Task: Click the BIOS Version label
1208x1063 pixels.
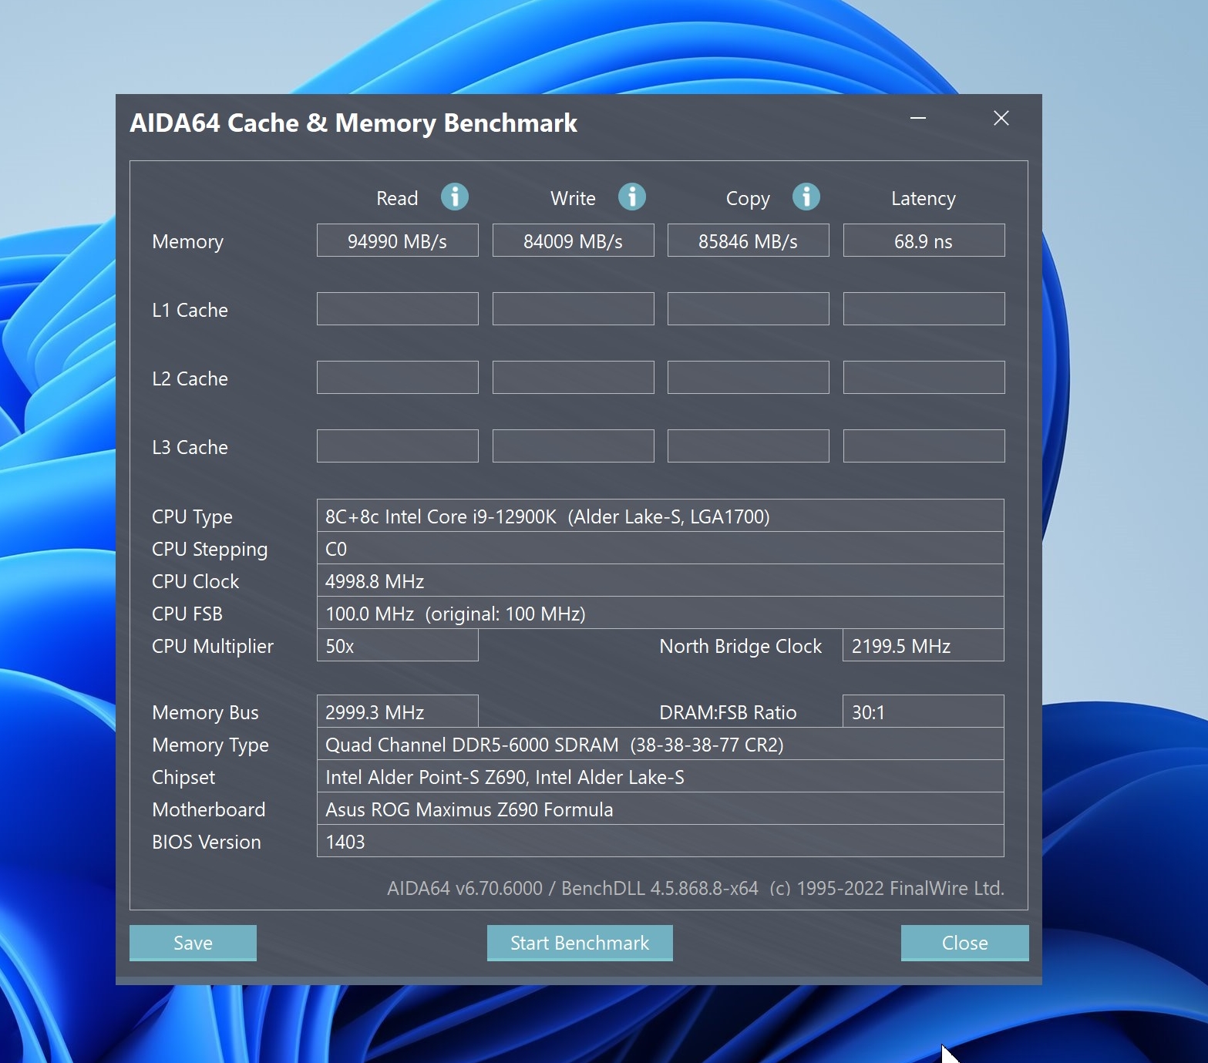Action: 206,842
